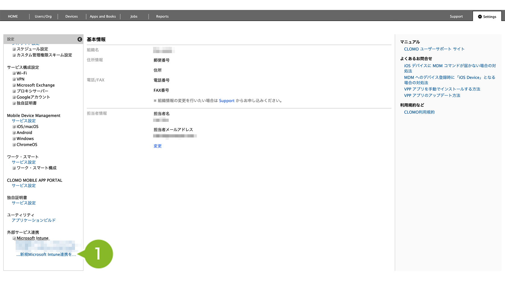The image size is (505, 284).
Task: Collapse the 設定 sidebar with arrow icon
Action: [x=80, y=39]
